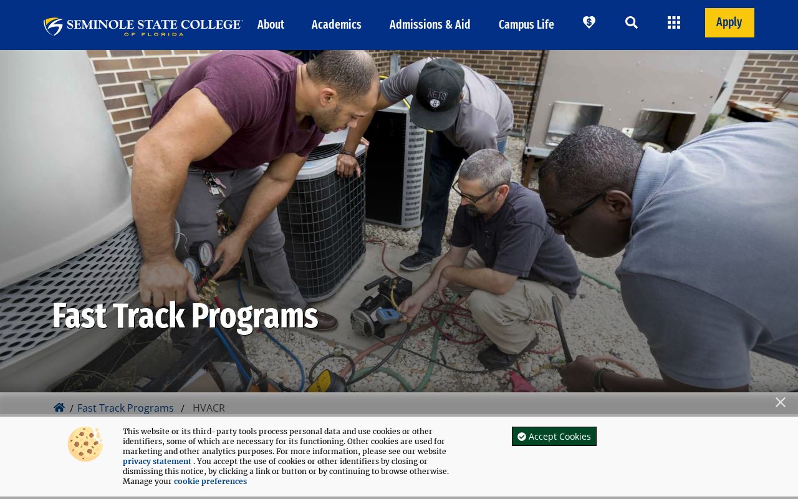
Task: Dismiss the cookie banner with the X
Action: coord(781,402)
